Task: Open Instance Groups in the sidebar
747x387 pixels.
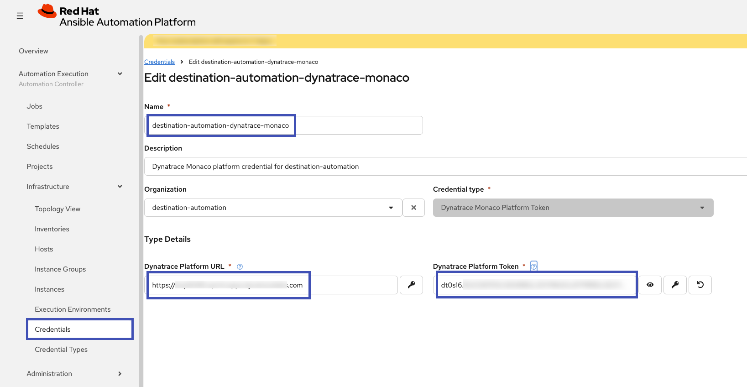Action: click(x=60, y=269)
